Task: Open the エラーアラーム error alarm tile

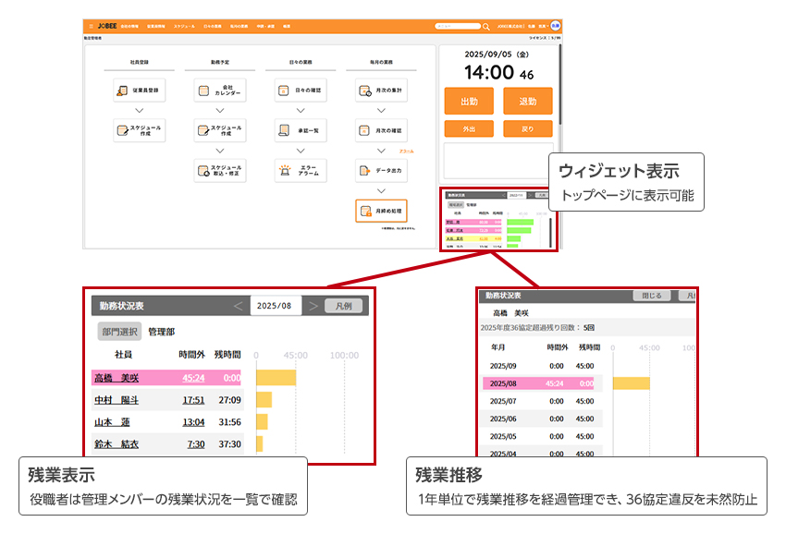Action: click(x=301, y=170)
